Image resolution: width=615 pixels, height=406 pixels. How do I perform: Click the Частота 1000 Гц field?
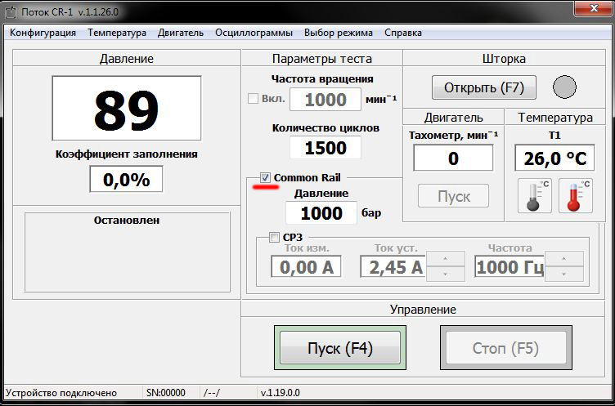pyautogui.click(x=510, y=266)
